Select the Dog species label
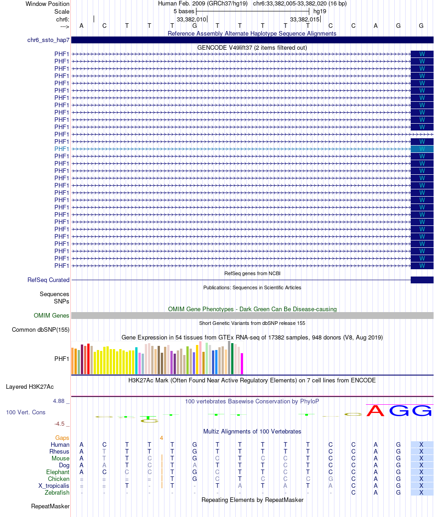Screen dimensions: 434x517 pyautogui.click(x=64, y=465)
